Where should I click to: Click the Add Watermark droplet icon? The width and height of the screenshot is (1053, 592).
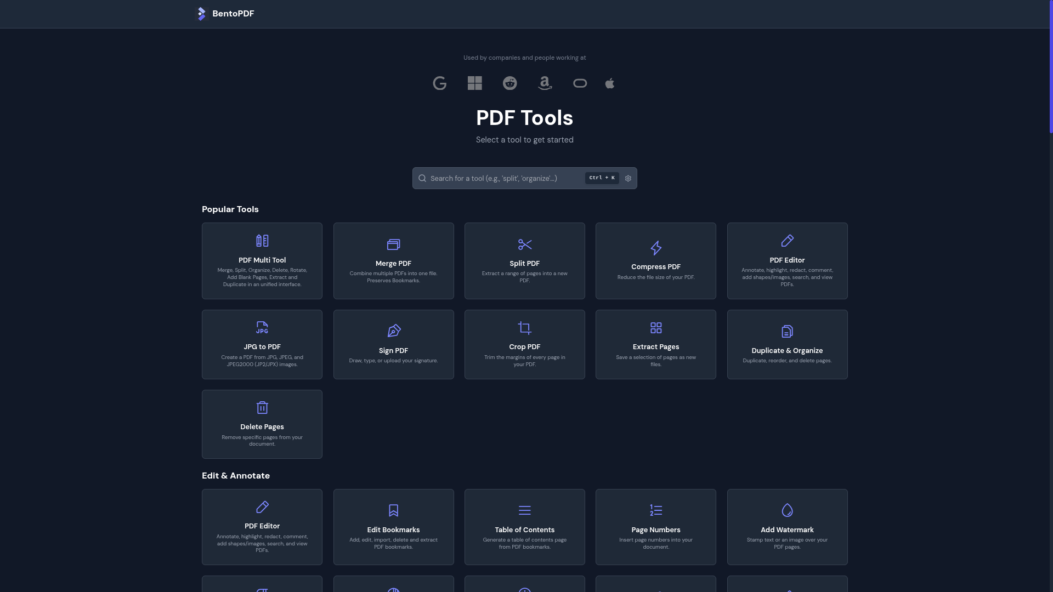(787, 510)
